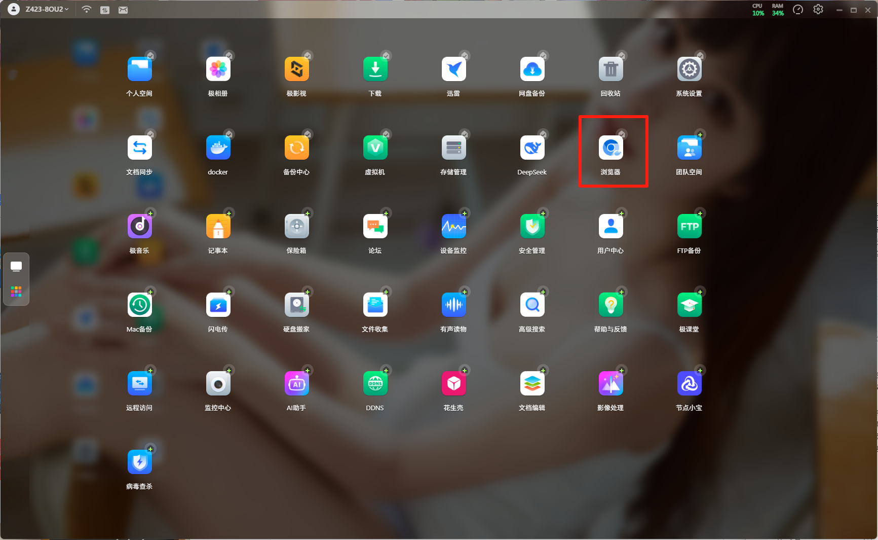
Task: Launch the docker app
Action: [218, 148]
